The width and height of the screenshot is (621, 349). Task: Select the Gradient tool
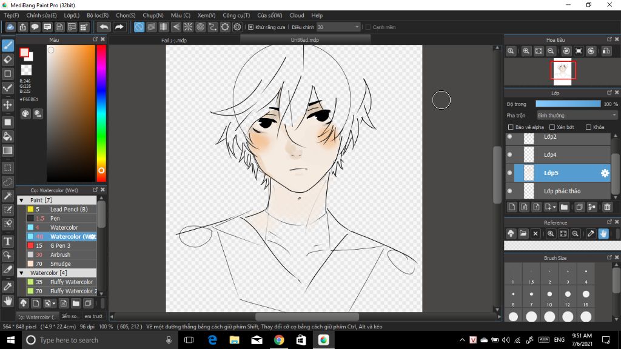tap(7, 150)
